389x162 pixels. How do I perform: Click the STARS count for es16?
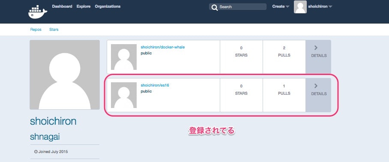coord(241,86)
